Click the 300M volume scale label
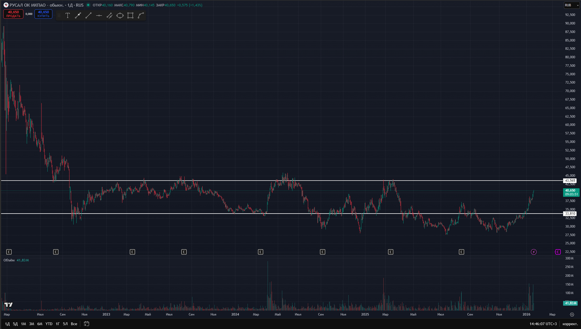 (x=569, y=258)
